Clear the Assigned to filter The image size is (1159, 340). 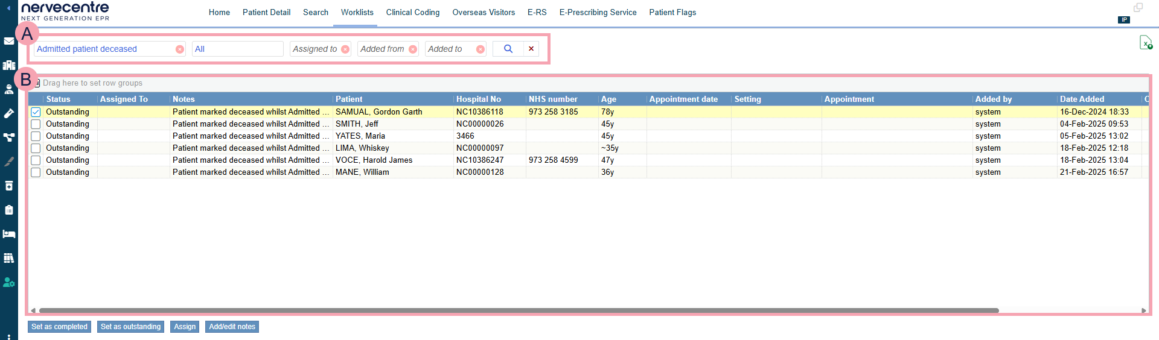(x=345, y=49)
